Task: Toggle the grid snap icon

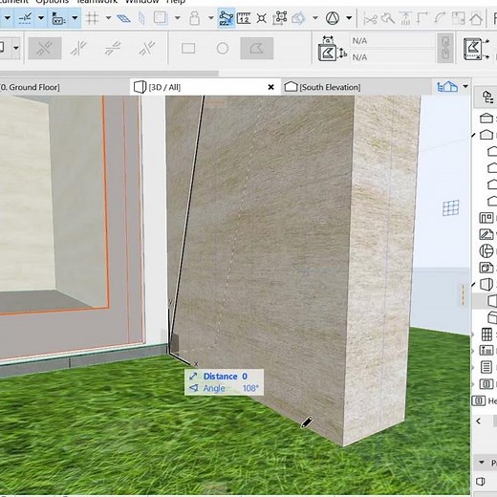Action: click(x=92, y=18)
